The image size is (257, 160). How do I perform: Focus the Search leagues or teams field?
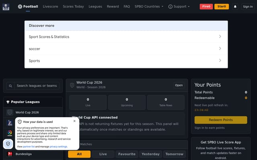[x=37, y=86]
